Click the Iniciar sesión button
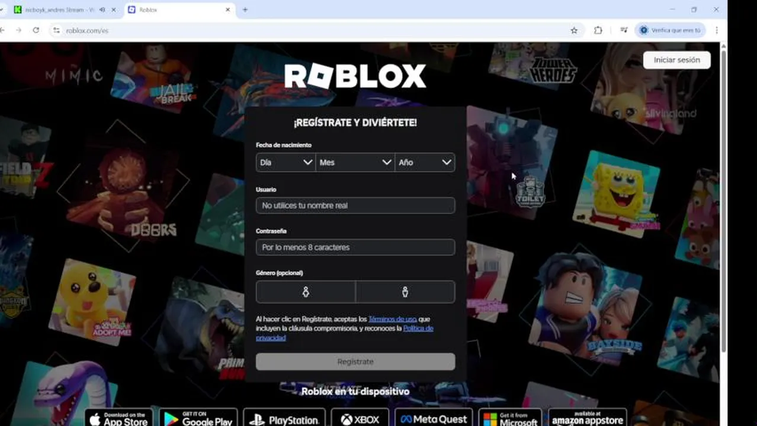Screen dimensions: 757x426 (676, 60)
